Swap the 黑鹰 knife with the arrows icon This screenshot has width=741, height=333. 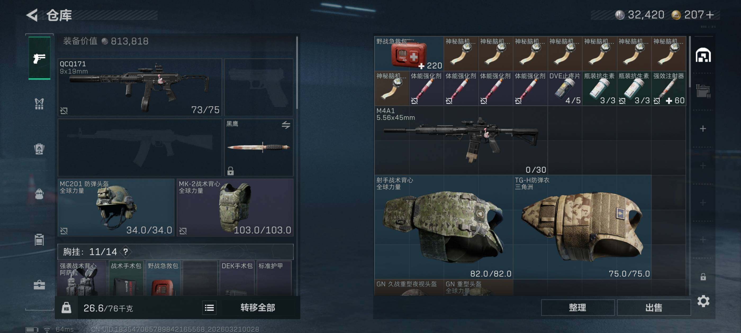pos(286,125)
